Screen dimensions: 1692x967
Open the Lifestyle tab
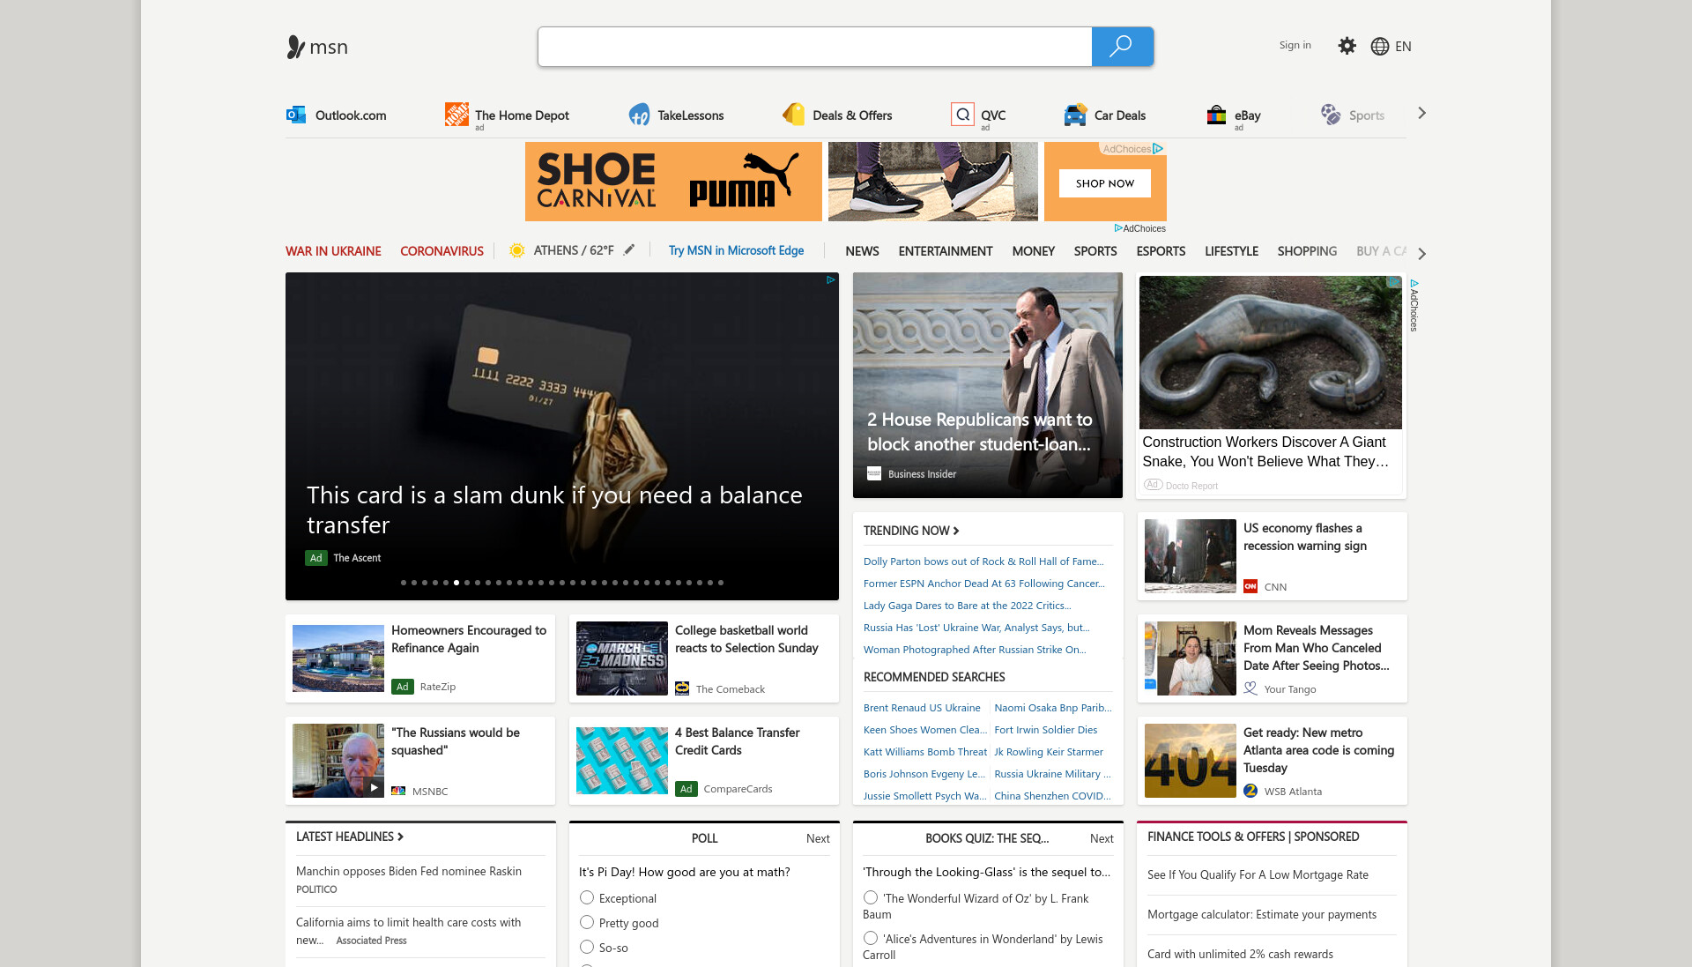click(x=1231, y=251)
